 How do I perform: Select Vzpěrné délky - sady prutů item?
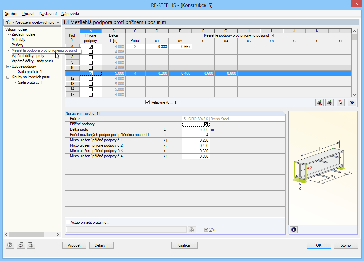pos(32,61)
